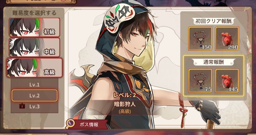
Task: Select the 高級 difficulty option
Action: coord(35,68)
